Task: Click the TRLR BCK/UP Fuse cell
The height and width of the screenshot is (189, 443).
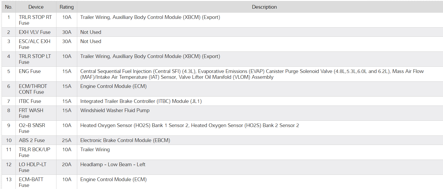Action: click(x=34, y=152)
